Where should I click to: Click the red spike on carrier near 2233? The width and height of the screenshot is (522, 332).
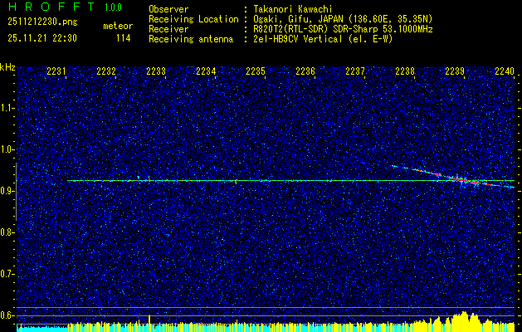pyautogui.click(x=149, y=179)
